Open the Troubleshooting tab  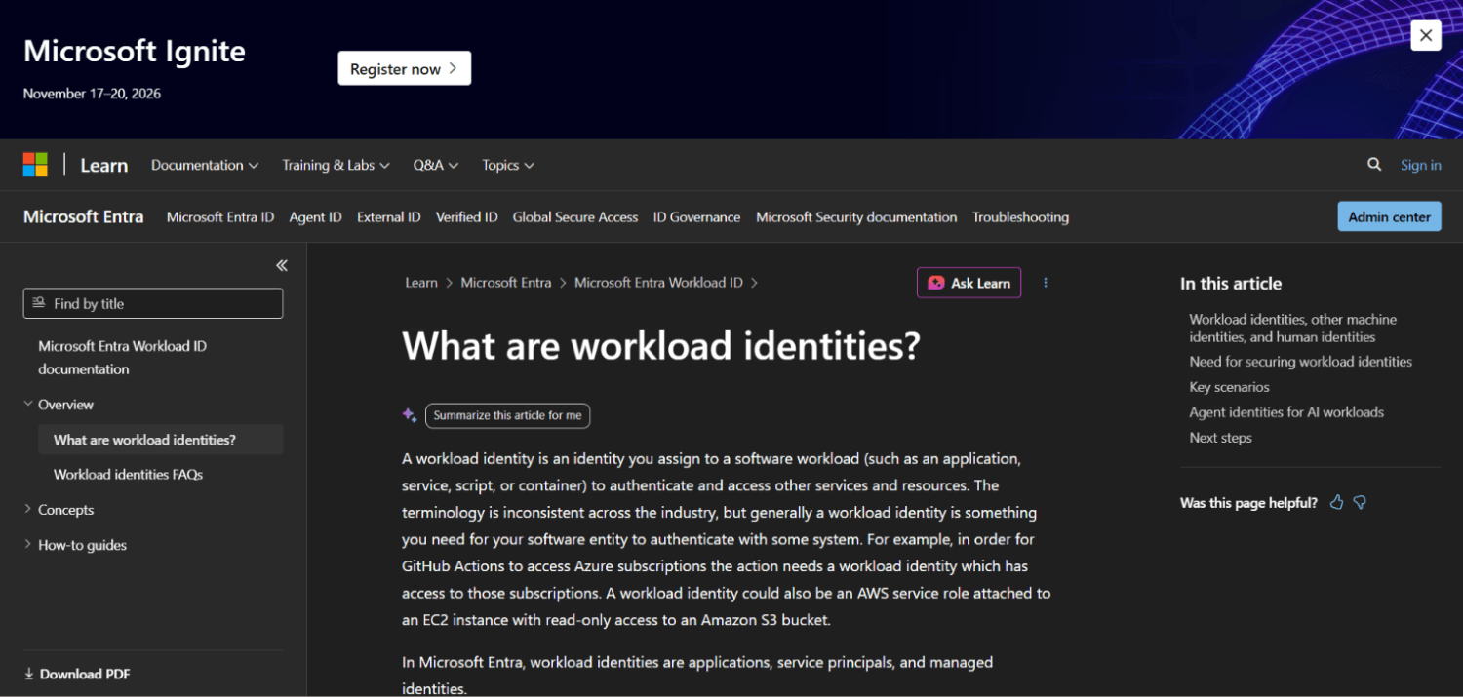click(1020, 217)
